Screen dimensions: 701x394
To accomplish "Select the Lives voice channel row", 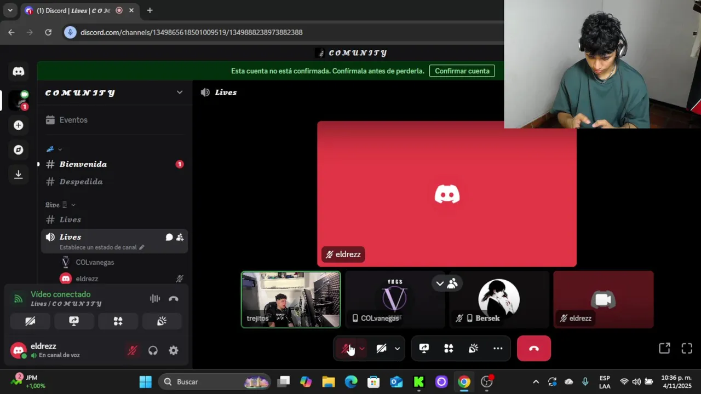I will tap(114, 241).
